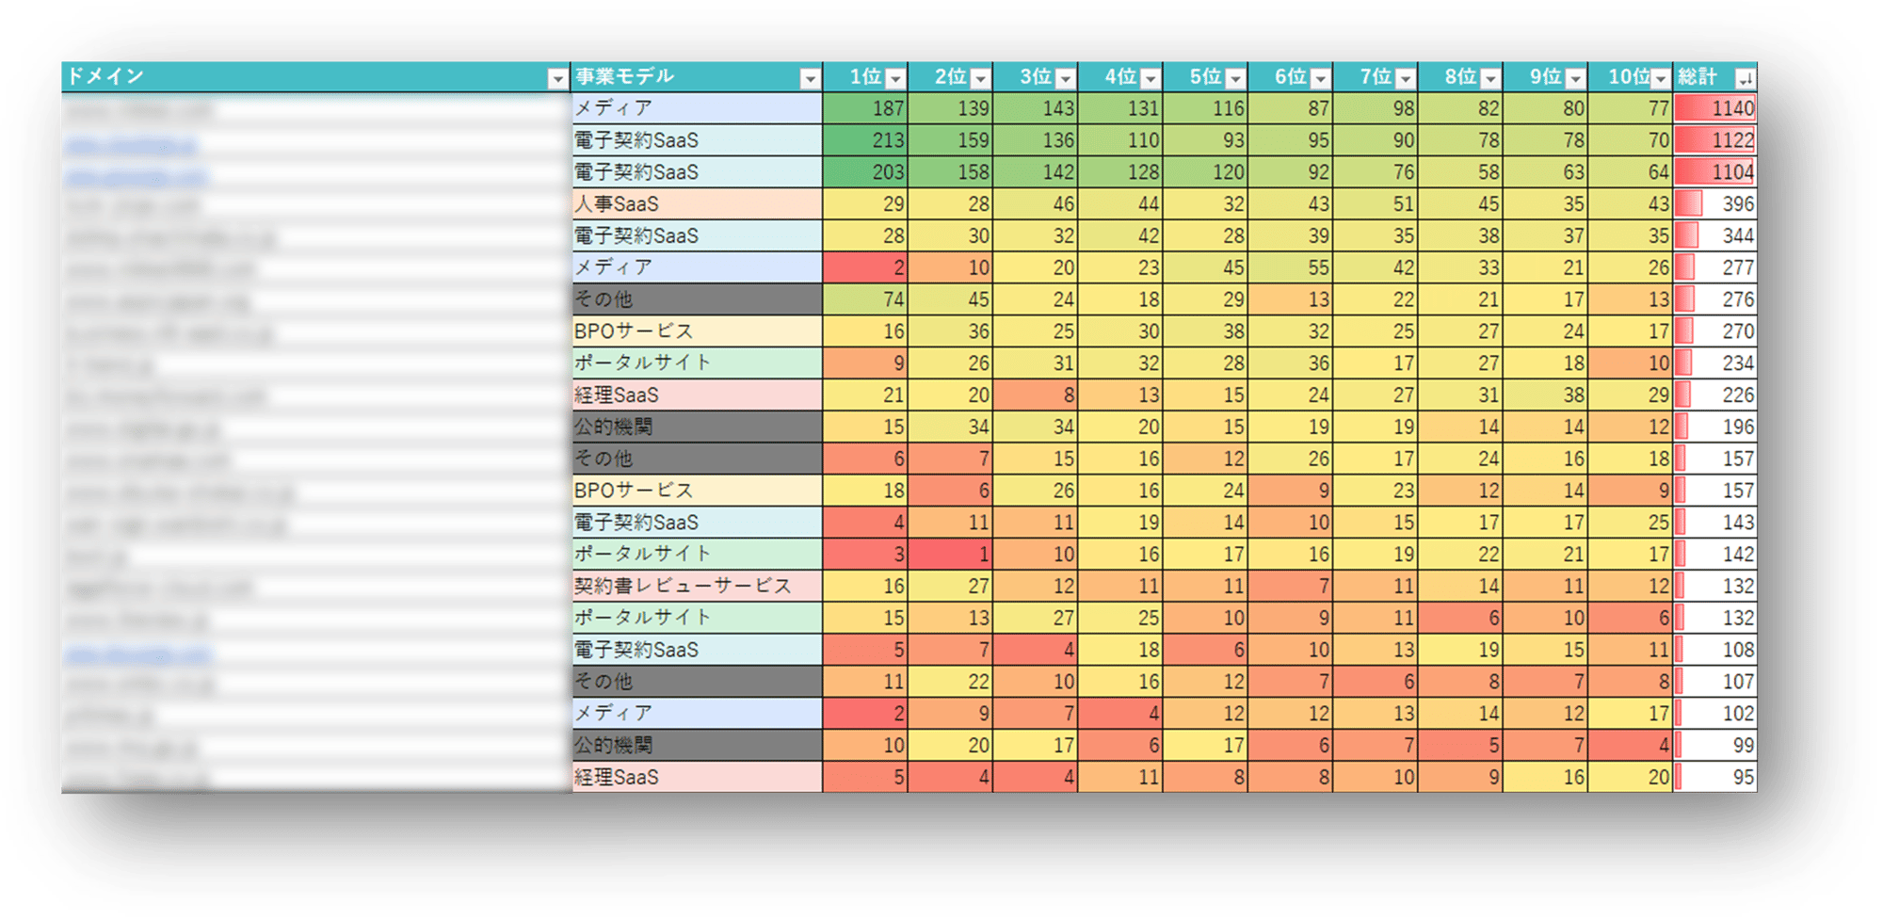The height and width of the screenshot is (919, 1883).
Task: Open the ドメイン column filter dropdown
Action: tap(557, 79)
